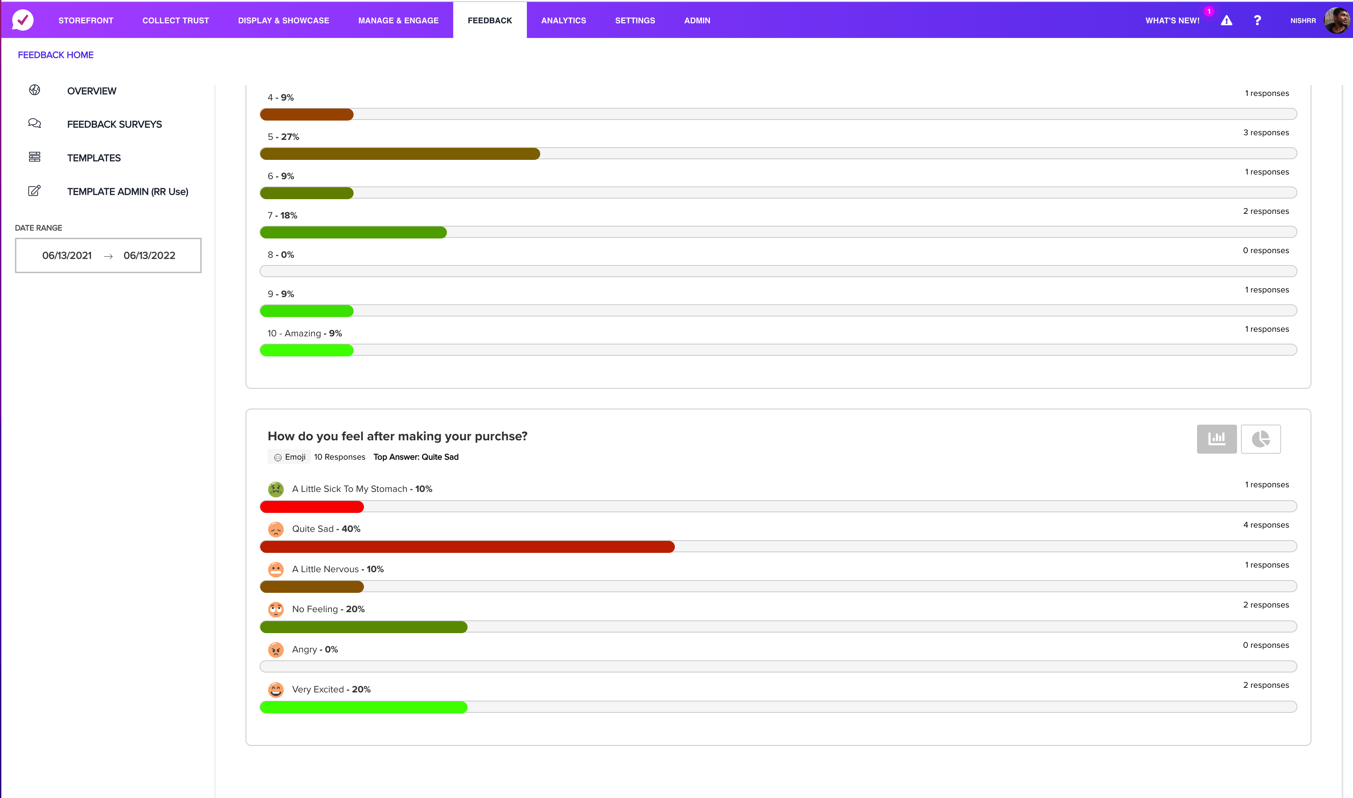Screen dimensions: 1353x798
Task: Open the Admin menu
Action: pyautogui.click(x=697, y=20)
